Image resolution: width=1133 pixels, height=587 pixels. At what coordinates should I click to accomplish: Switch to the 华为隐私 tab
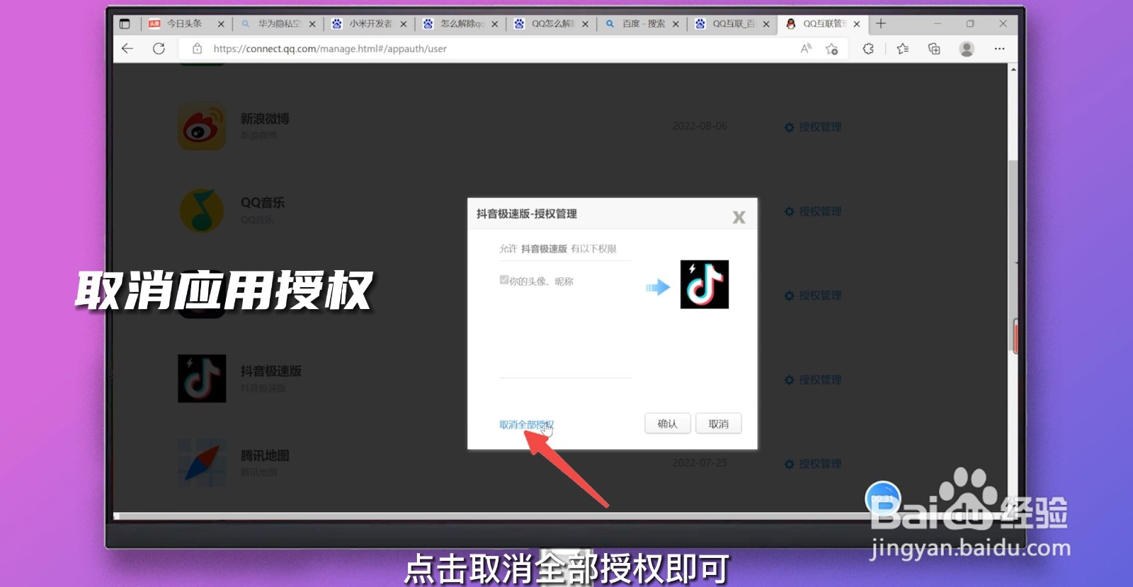(x=278, y=23)
